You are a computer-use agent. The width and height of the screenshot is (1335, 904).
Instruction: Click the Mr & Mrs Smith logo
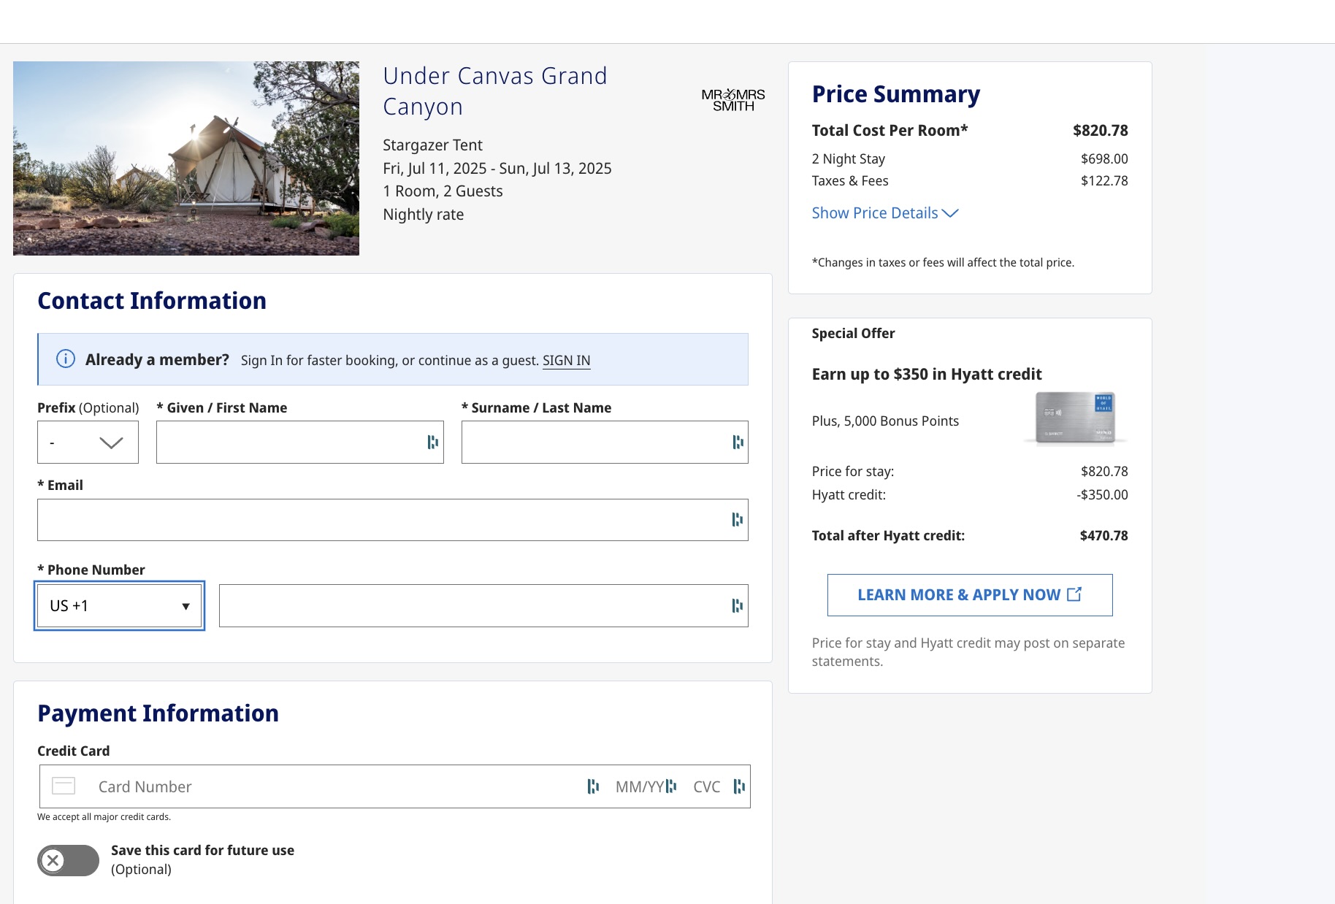coord(732,100)
